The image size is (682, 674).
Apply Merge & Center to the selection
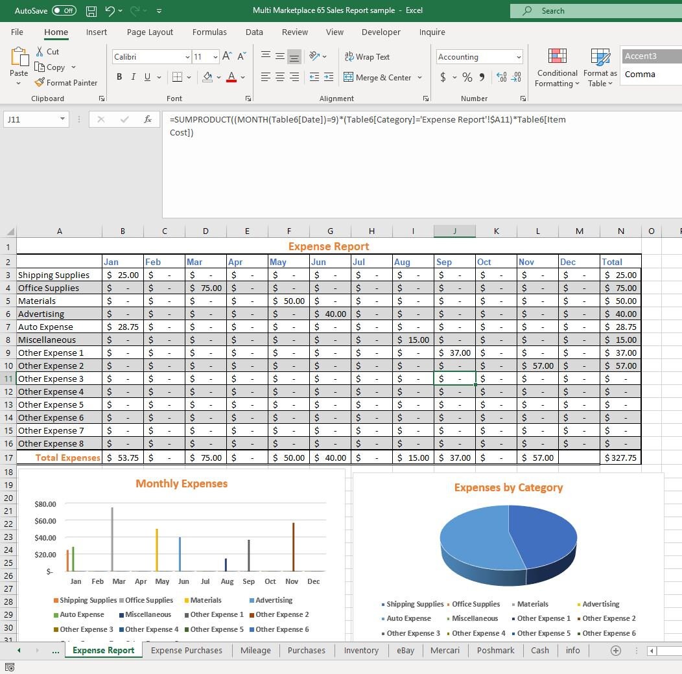point(379,77)
